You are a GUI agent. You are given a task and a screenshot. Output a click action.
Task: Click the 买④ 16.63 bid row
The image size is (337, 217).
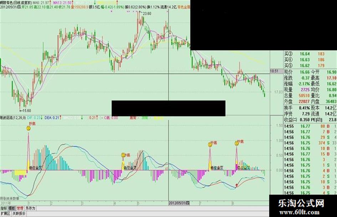pos(310,60)
